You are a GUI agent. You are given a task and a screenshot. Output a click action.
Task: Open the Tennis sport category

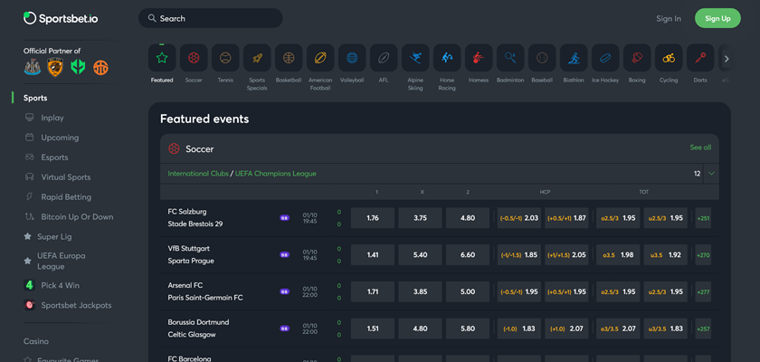click(225, 58)
